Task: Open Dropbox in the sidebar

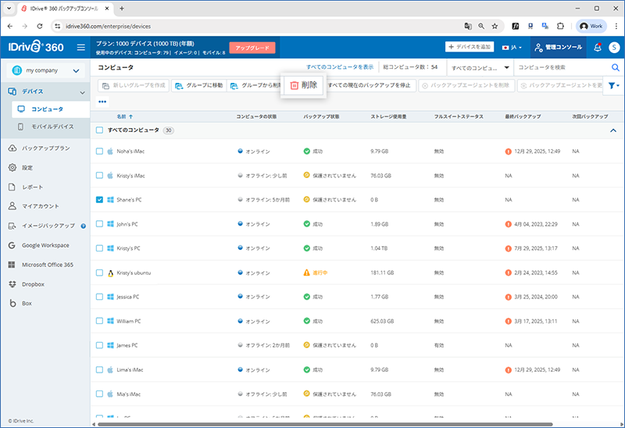Action: point(32,284)
